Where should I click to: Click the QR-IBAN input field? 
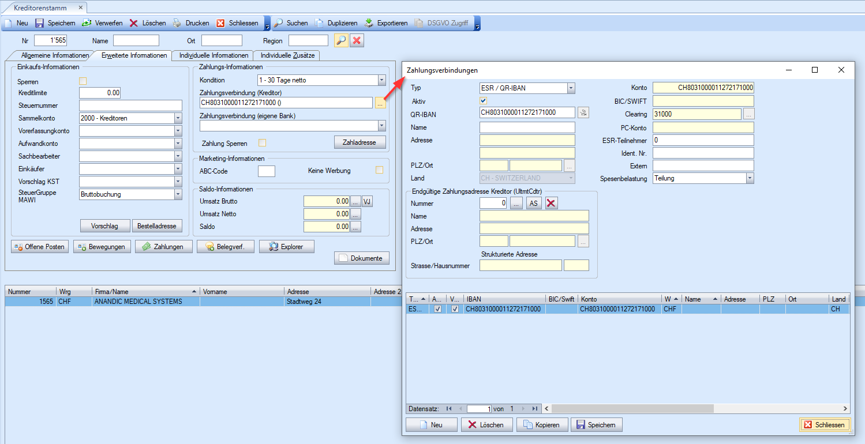(527, 112)
